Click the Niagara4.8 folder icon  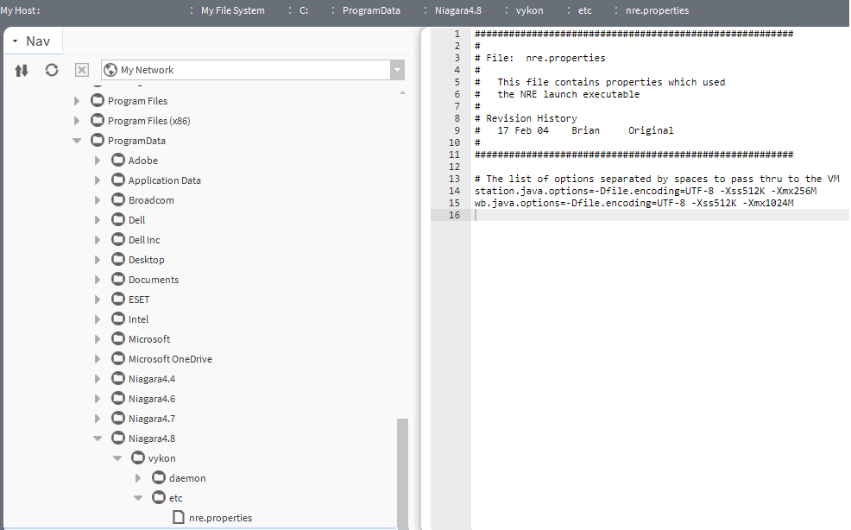[118, 439]
